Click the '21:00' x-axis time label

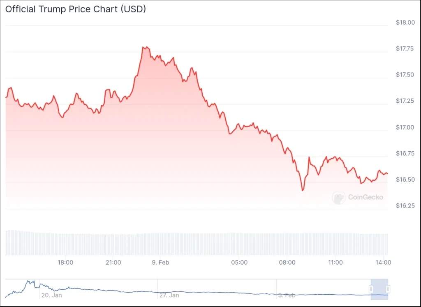113,263
